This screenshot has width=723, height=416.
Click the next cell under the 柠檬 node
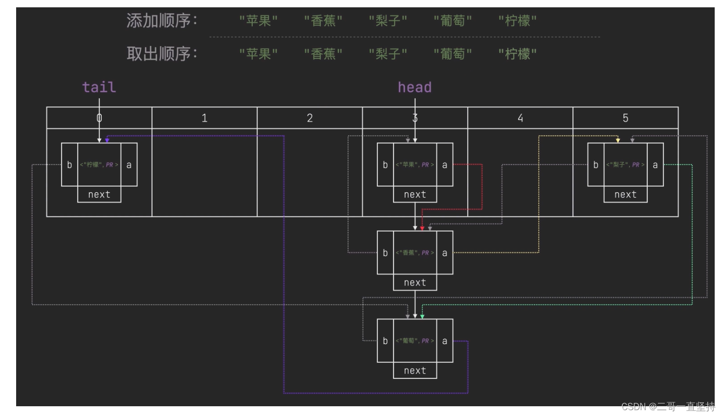click(x=99, y=194)
